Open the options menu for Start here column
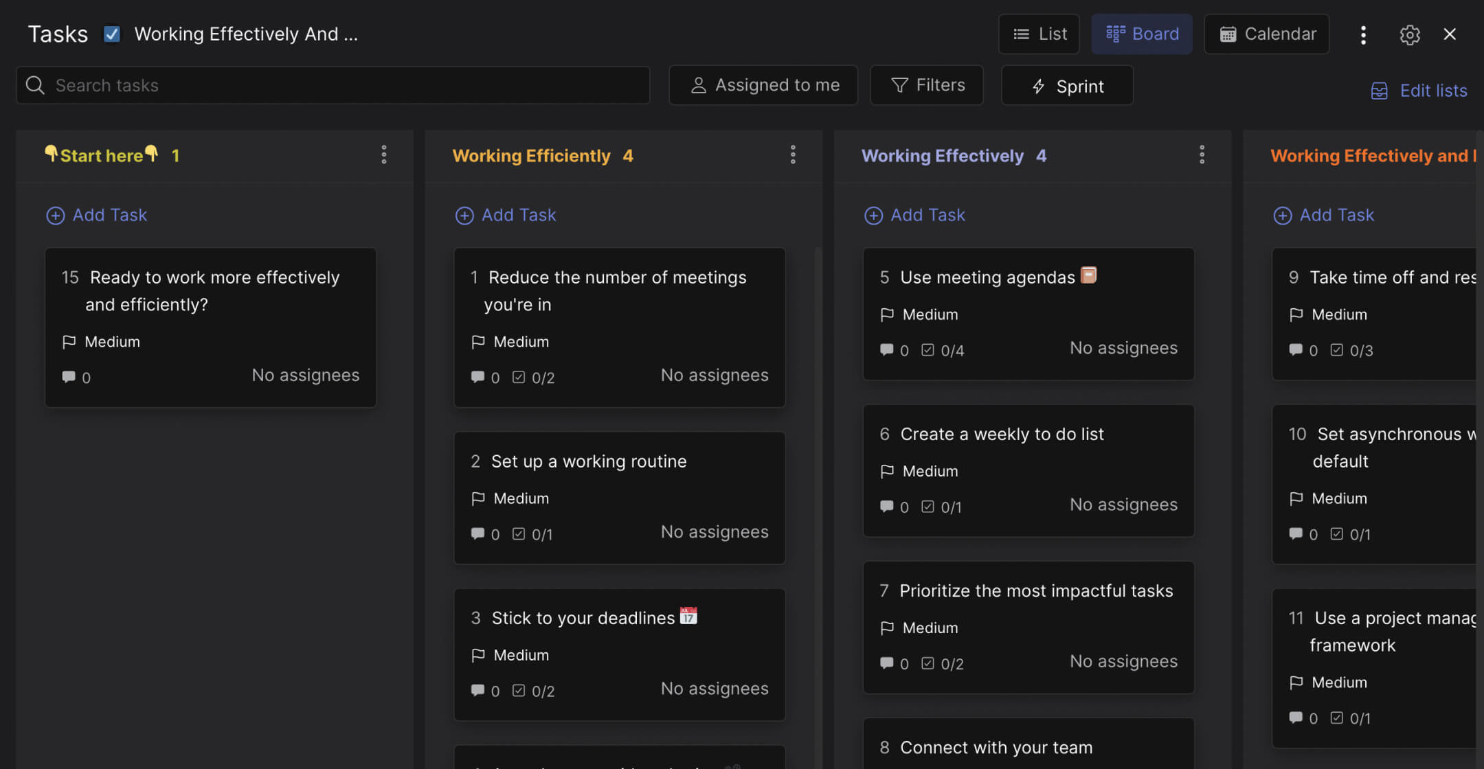This screenshot has height=769, width=1484. [384, 155]
